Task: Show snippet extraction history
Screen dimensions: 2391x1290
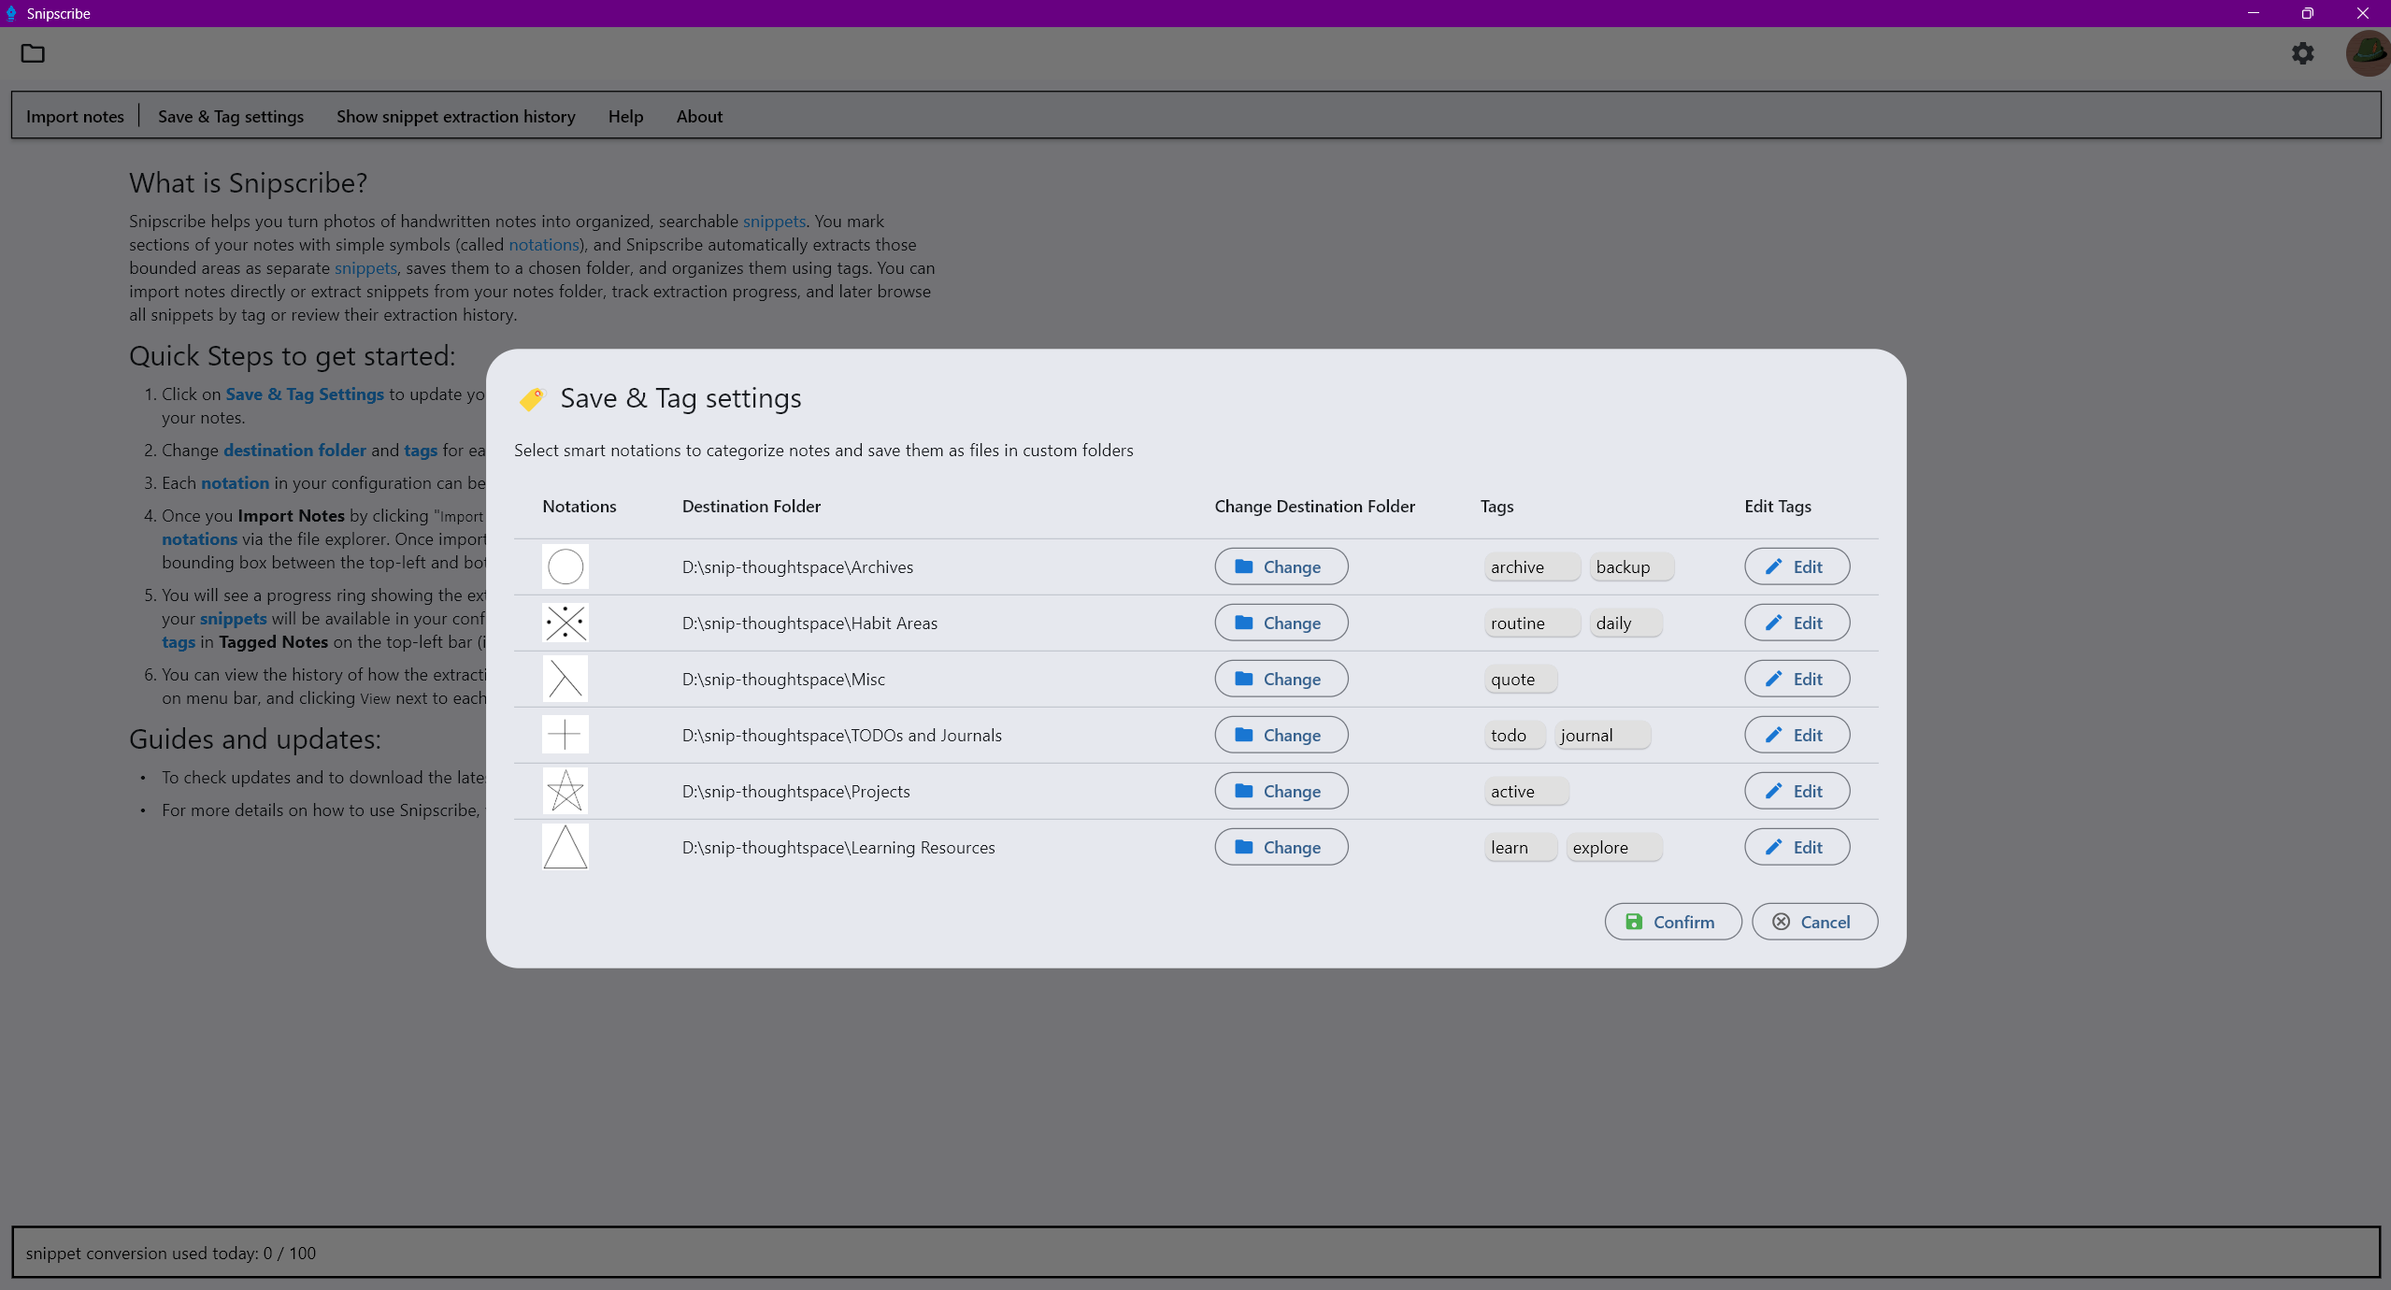Action: pyautogui.click(x=455, y=115)
